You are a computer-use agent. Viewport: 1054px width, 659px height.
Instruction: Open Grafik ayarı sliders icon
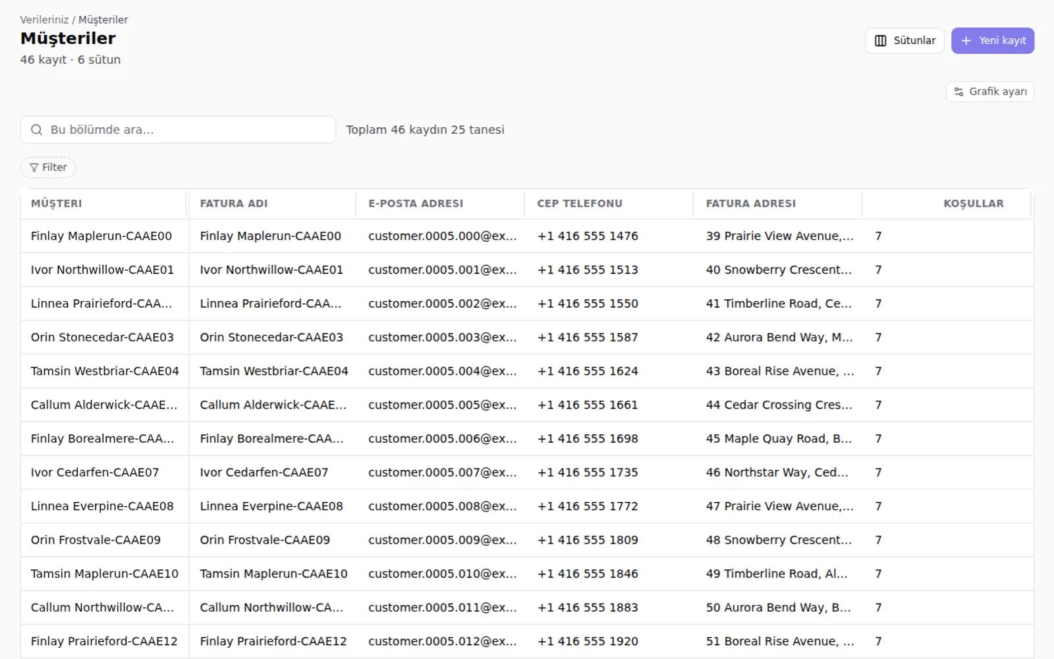[958, 92]
